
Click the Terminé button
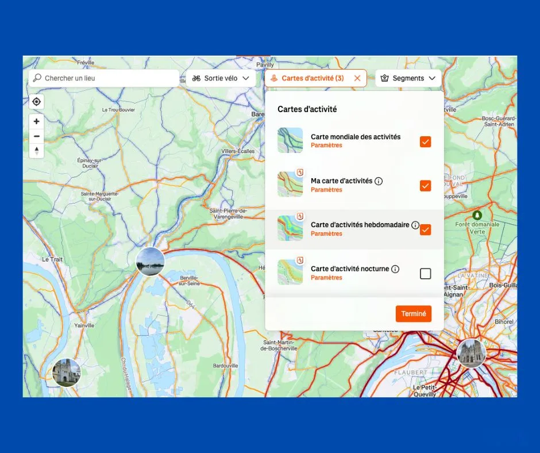pyautogui.click(x=414, y=314)
